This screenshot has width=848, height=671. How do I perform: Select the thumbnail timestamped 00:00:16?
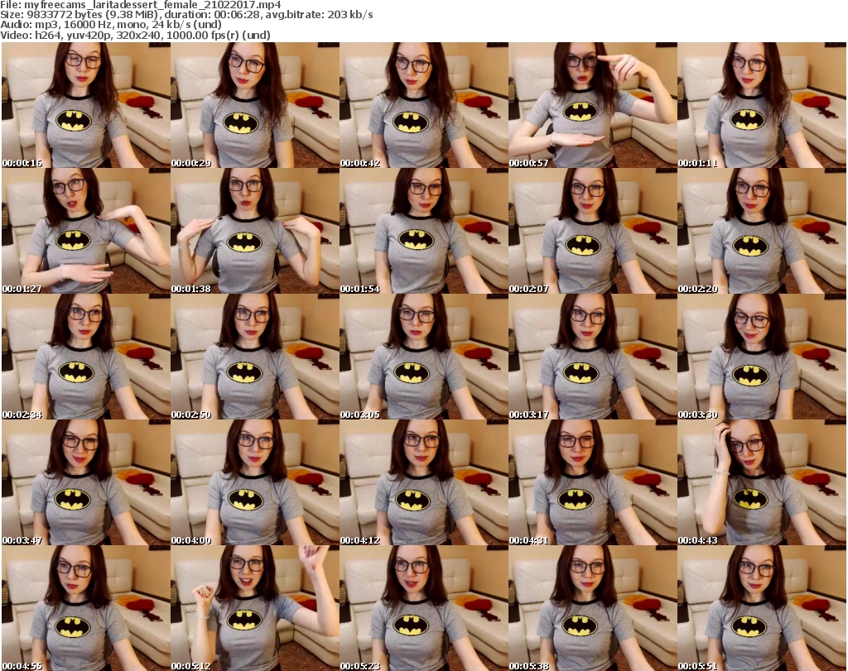pyautogui.click(x=86, y=105)
